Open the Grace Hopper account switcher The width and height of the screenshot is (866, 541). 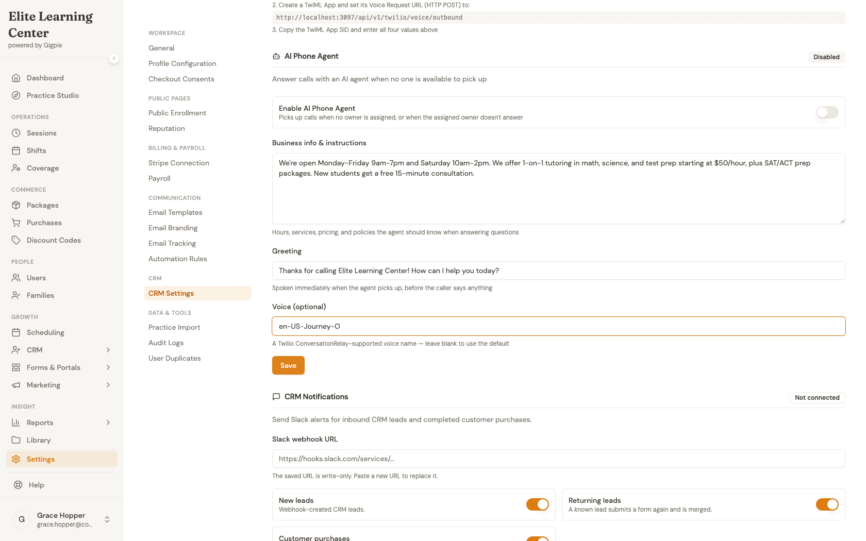pos(107,519)
